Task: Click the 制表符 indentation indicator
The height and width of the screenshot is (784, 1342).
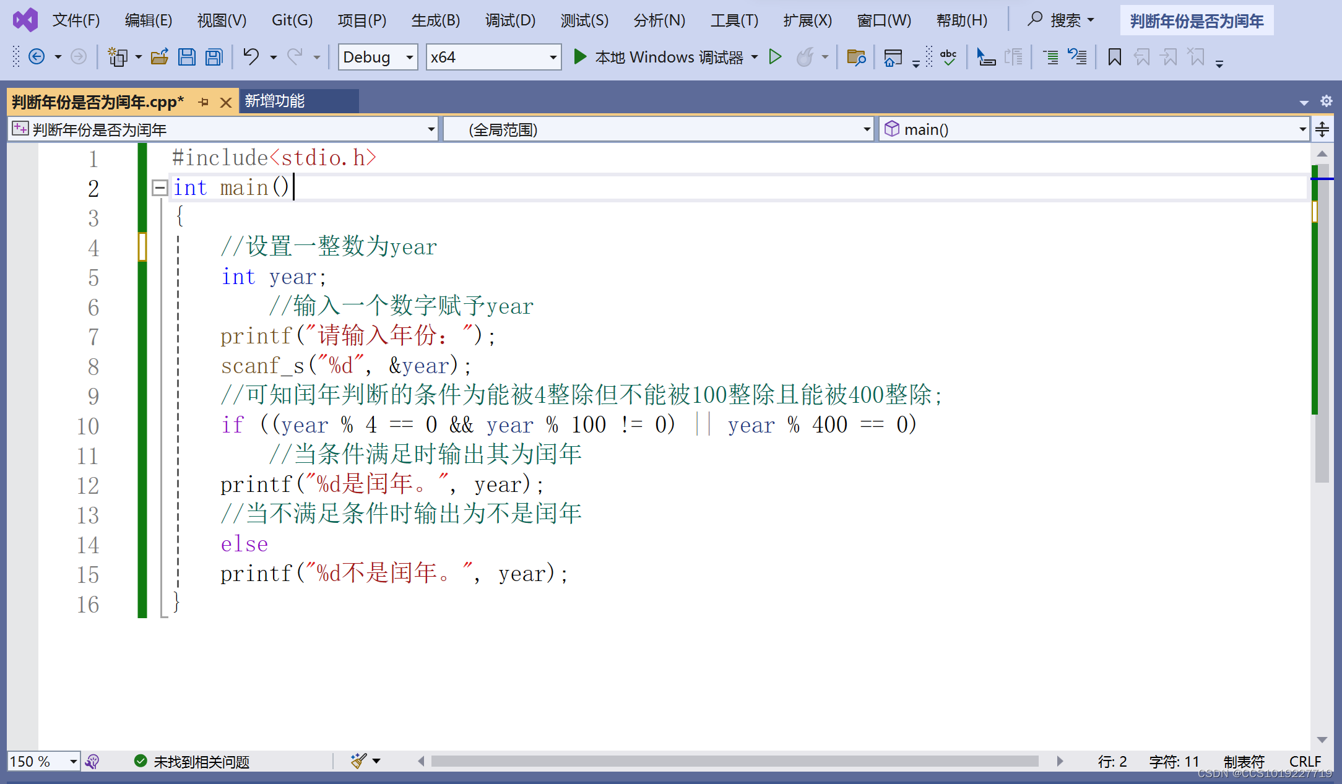Action: tap(1244, 761)
